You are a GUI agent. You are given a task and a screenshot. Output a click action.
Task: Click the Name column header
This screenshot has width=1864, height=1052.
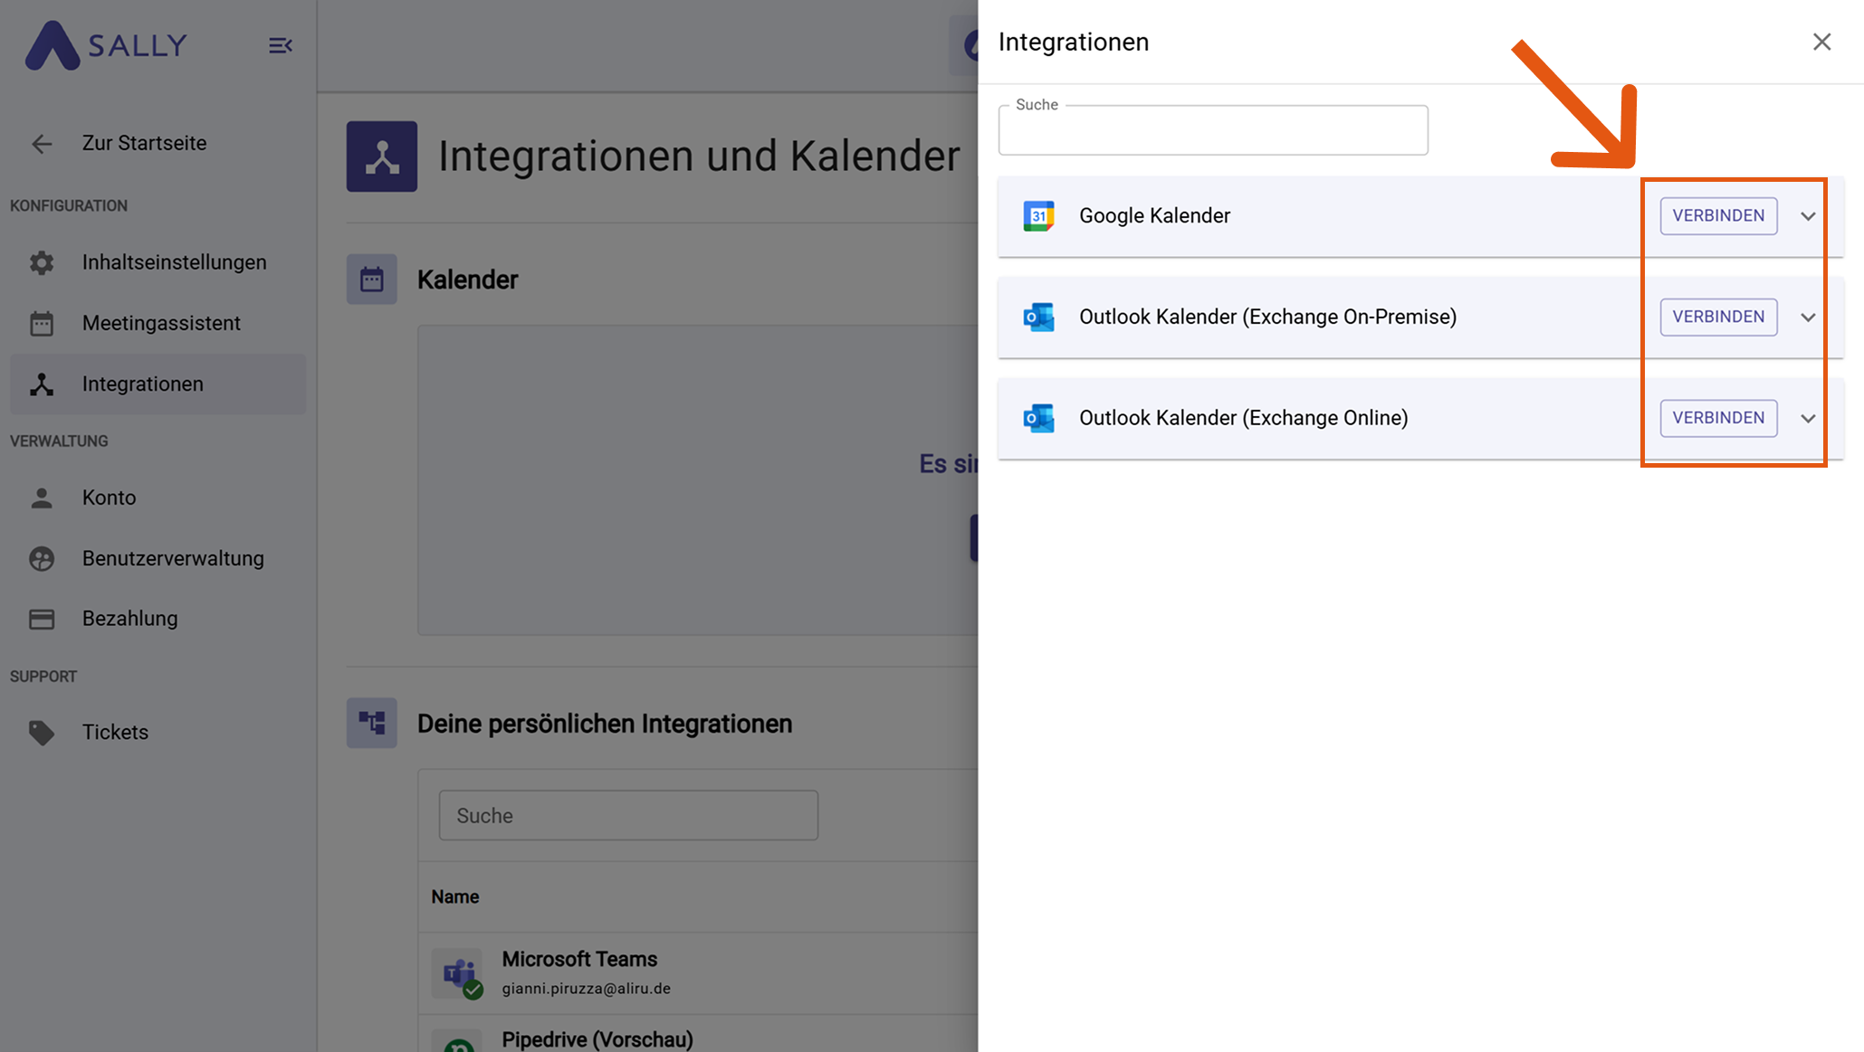(455, 897)
